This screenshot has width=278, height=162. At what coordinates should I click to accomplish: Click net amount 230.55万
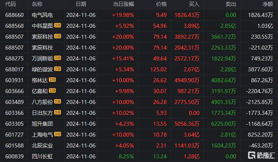262,37
